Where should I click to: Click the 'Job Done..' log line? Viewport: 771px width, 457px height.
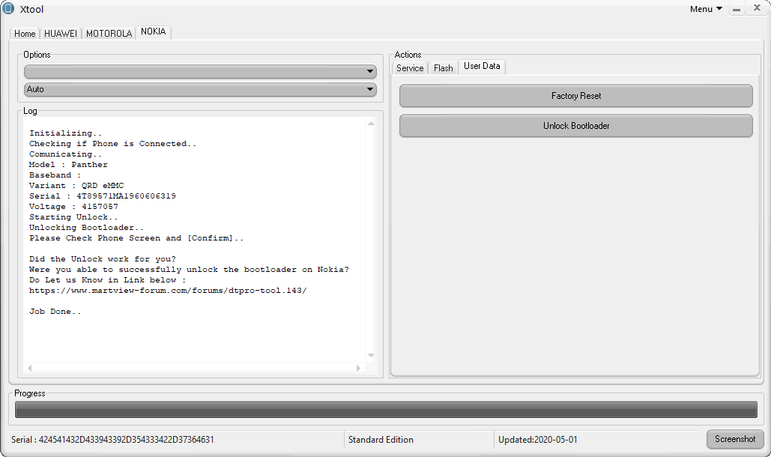55,312
